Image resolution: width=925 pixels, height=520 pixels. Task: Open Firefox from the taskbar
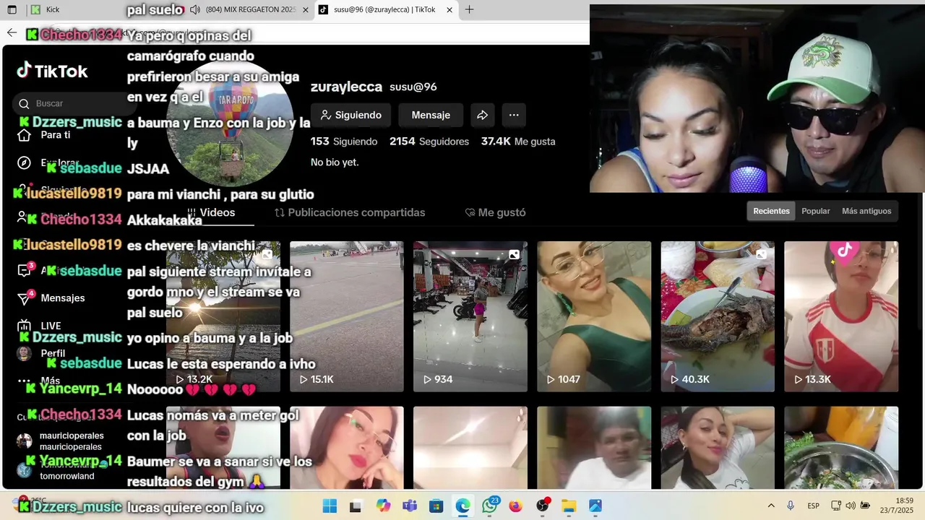point(515,506)
